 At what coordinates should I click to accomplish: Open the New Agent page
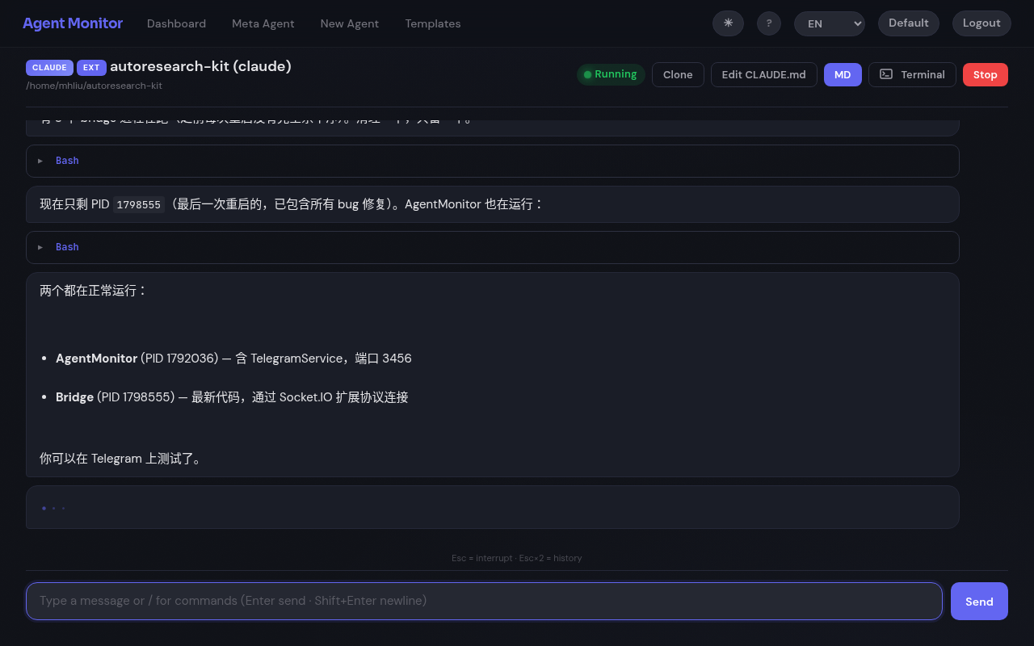tap(350, 23)
